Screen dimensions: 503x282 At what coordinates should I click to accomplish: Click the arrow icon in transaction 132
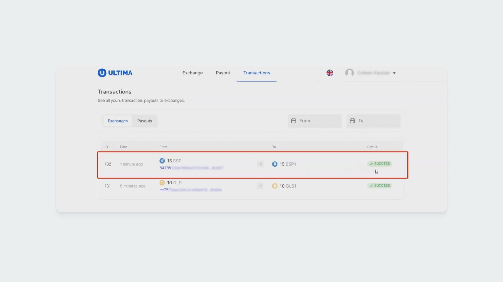[x=260, y=164]
